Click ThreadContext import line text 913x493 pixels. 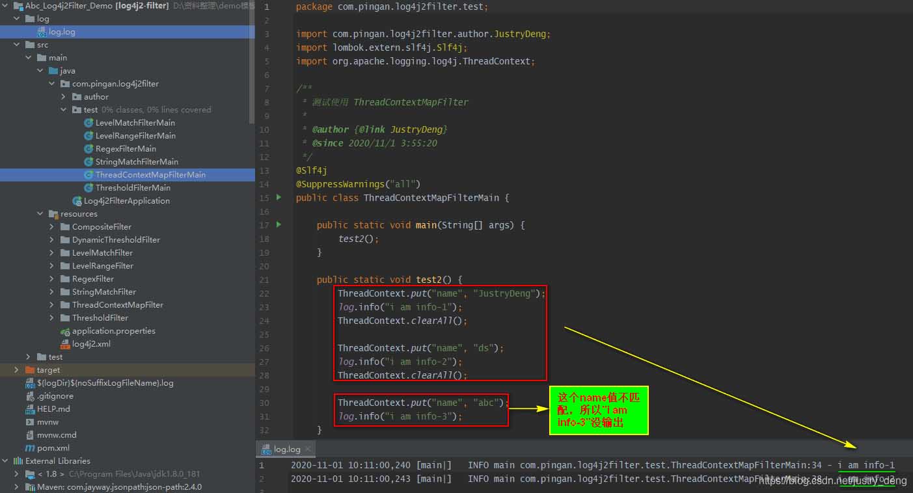pyautogui.click(x=415, y=61)
